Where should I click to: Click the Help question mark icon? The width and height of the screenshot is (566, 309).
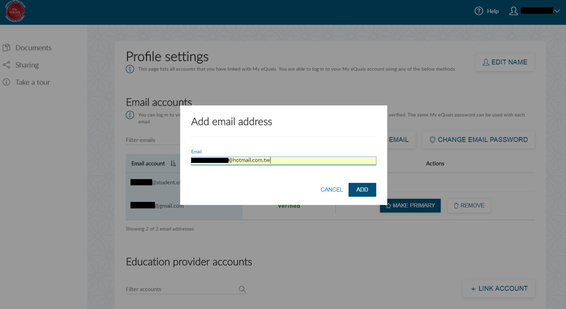pos(479,11)
